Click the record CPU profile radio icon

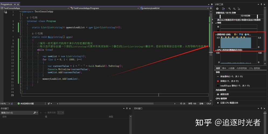[218, 103]
